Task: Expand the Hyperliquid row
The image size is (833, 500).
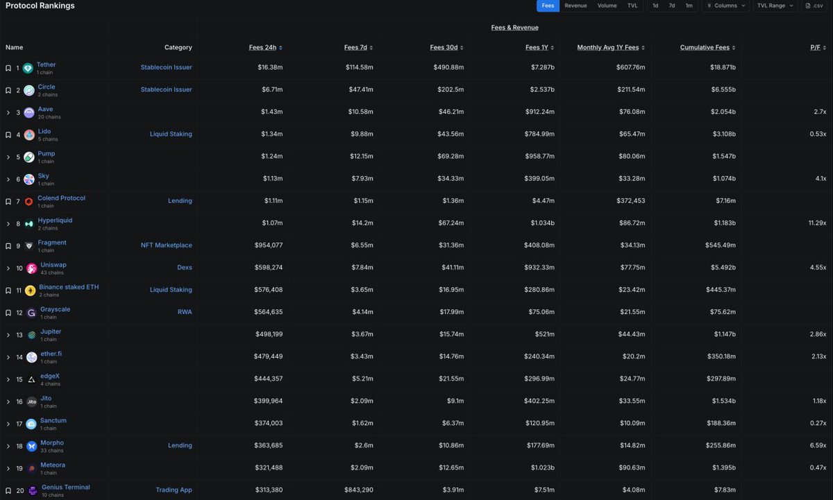Action: [x=8, y=224]
